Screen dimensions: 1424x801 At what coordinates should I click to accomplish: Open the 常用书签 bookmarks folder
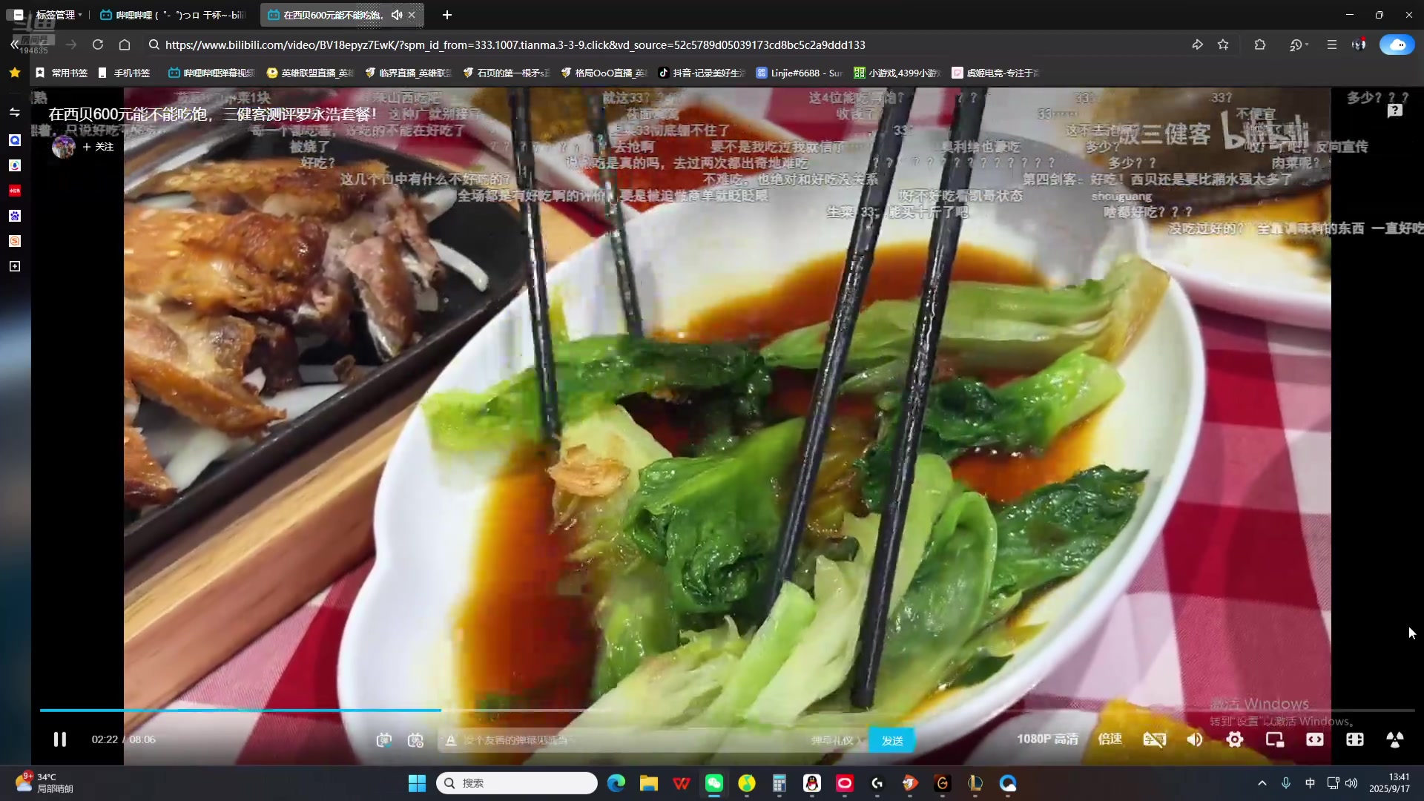pyautogui.click(x=62, y=73)
